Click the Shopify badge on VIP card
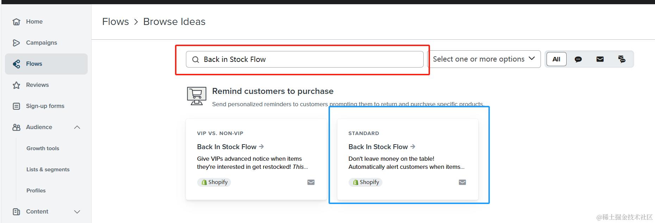655x223 pixels. (214, 182)
